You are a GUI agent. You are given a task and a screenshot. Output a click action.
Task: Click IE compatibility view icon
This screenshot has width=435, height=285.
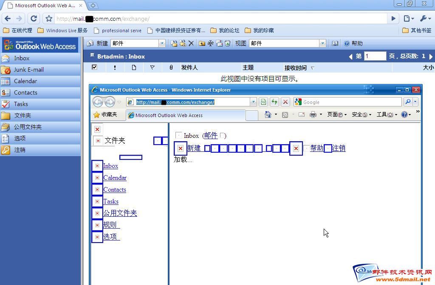click(263, 102)
